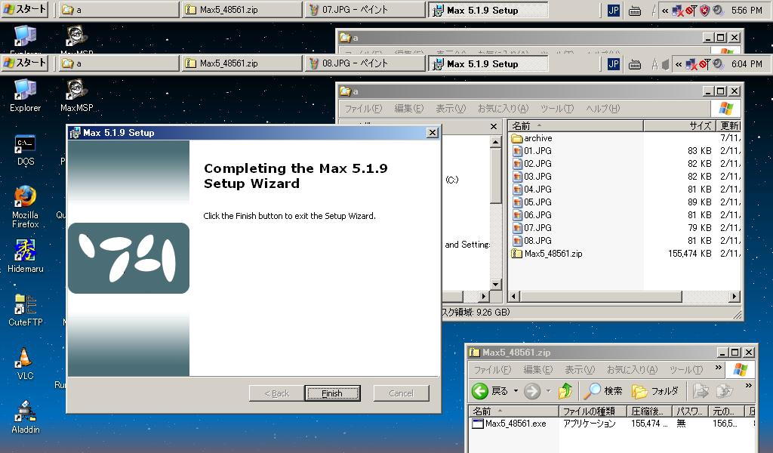Click the red shield security icon in the 5:56 PM tray
The image size is (773, 453).
click(x=704, y=11)
